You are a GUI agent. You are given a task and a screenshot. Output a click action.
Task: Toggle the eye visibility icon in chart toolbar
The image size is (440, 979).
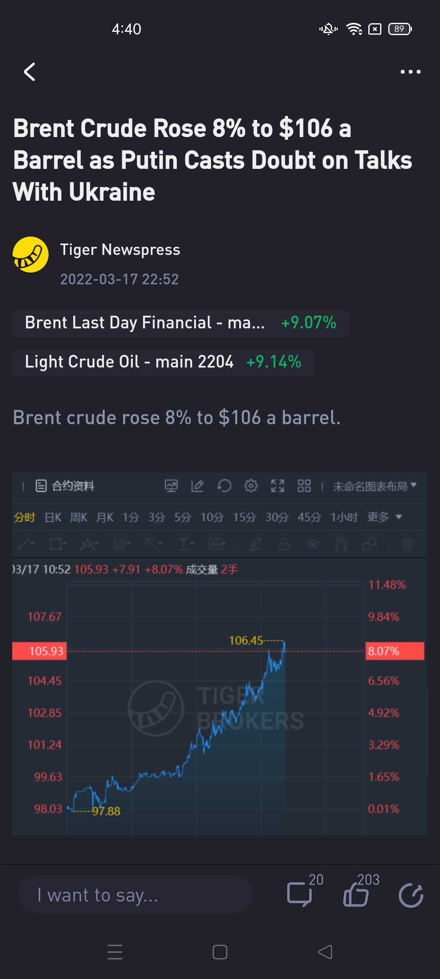tap(313, 544)
